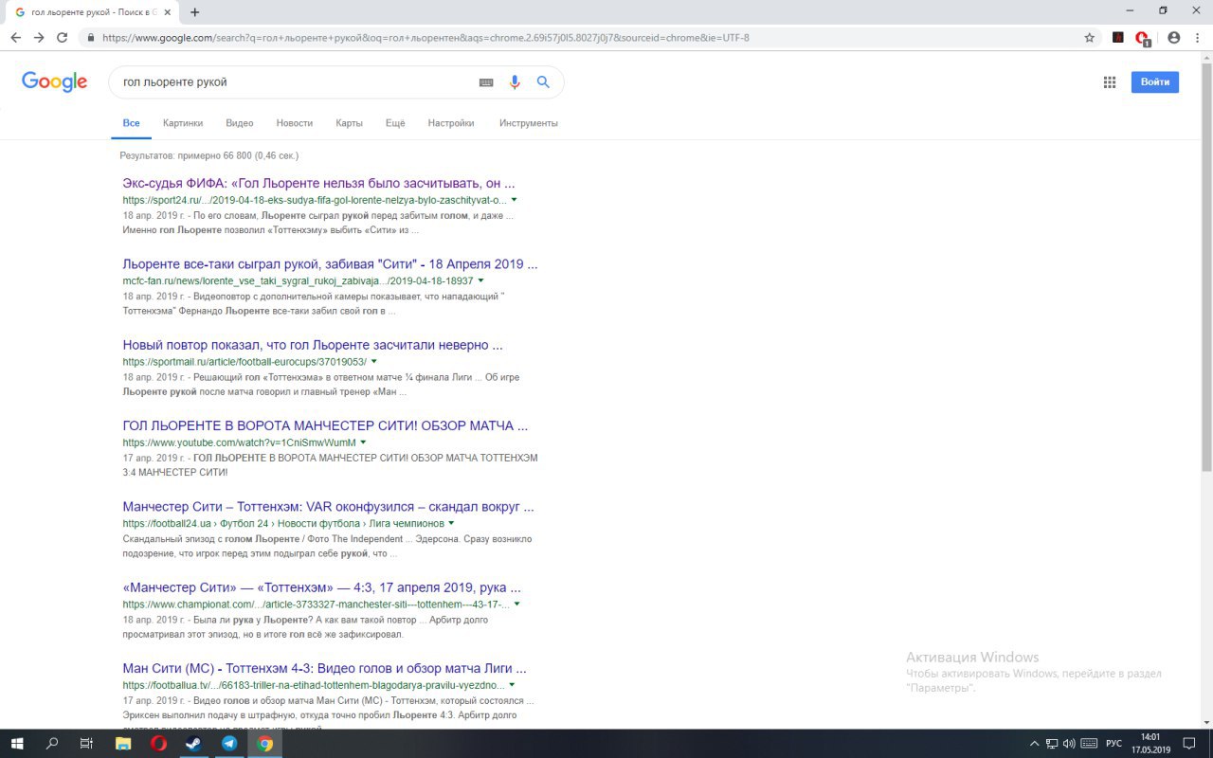Screen dimensions: 1213x758
Task: Click into the Google search query box
Action: (x=294, y=82)
